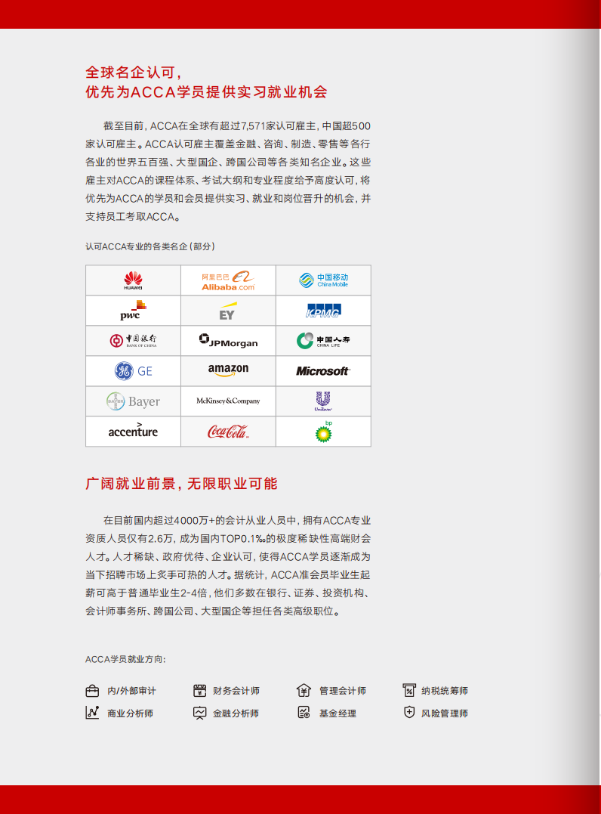Image resolution: width=601 pixels, height=814 pixels.
Task: Click chart icon beside 商业分析师
Action: (x=92, y=713)
